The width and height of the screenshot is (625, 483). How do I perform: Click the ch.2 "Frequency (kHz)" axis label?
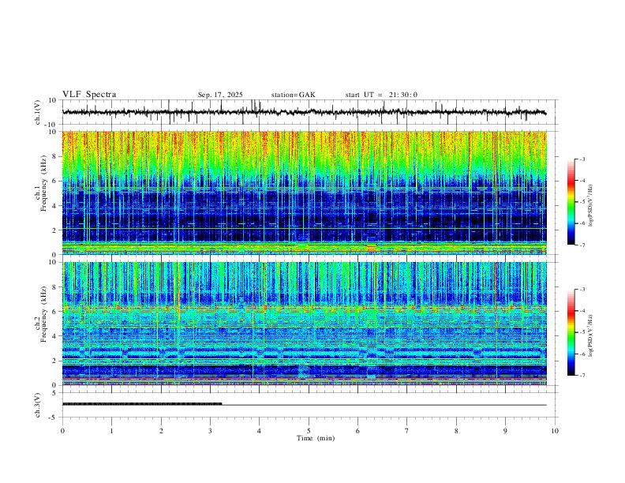(44, 314)
